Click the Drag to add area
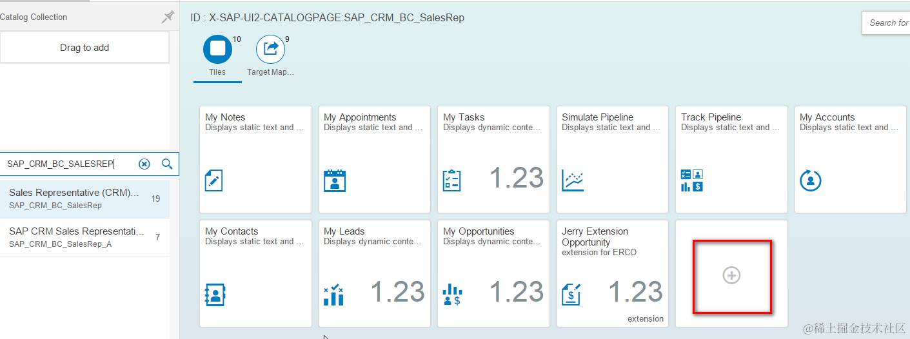910x339 pixels. 84,48
